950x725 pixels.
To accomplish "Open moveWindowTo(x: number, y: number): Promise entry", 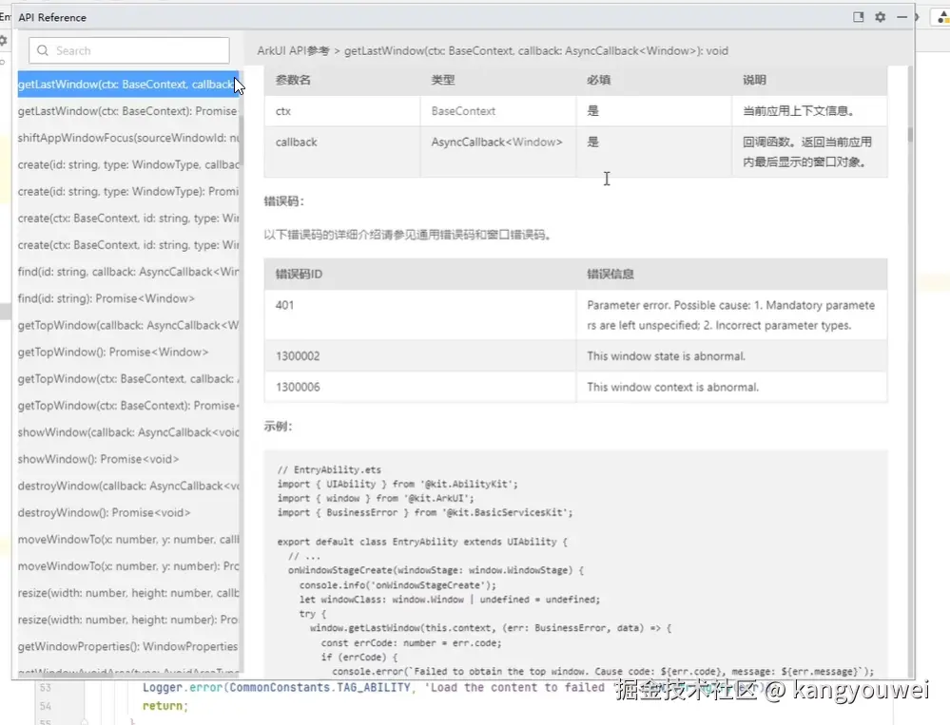I will pyautogui.click(x=127, y=565).
